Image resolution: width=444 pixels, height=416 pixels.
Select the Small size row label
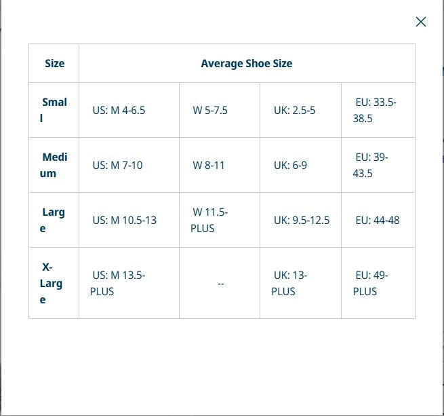coord(54,110)
